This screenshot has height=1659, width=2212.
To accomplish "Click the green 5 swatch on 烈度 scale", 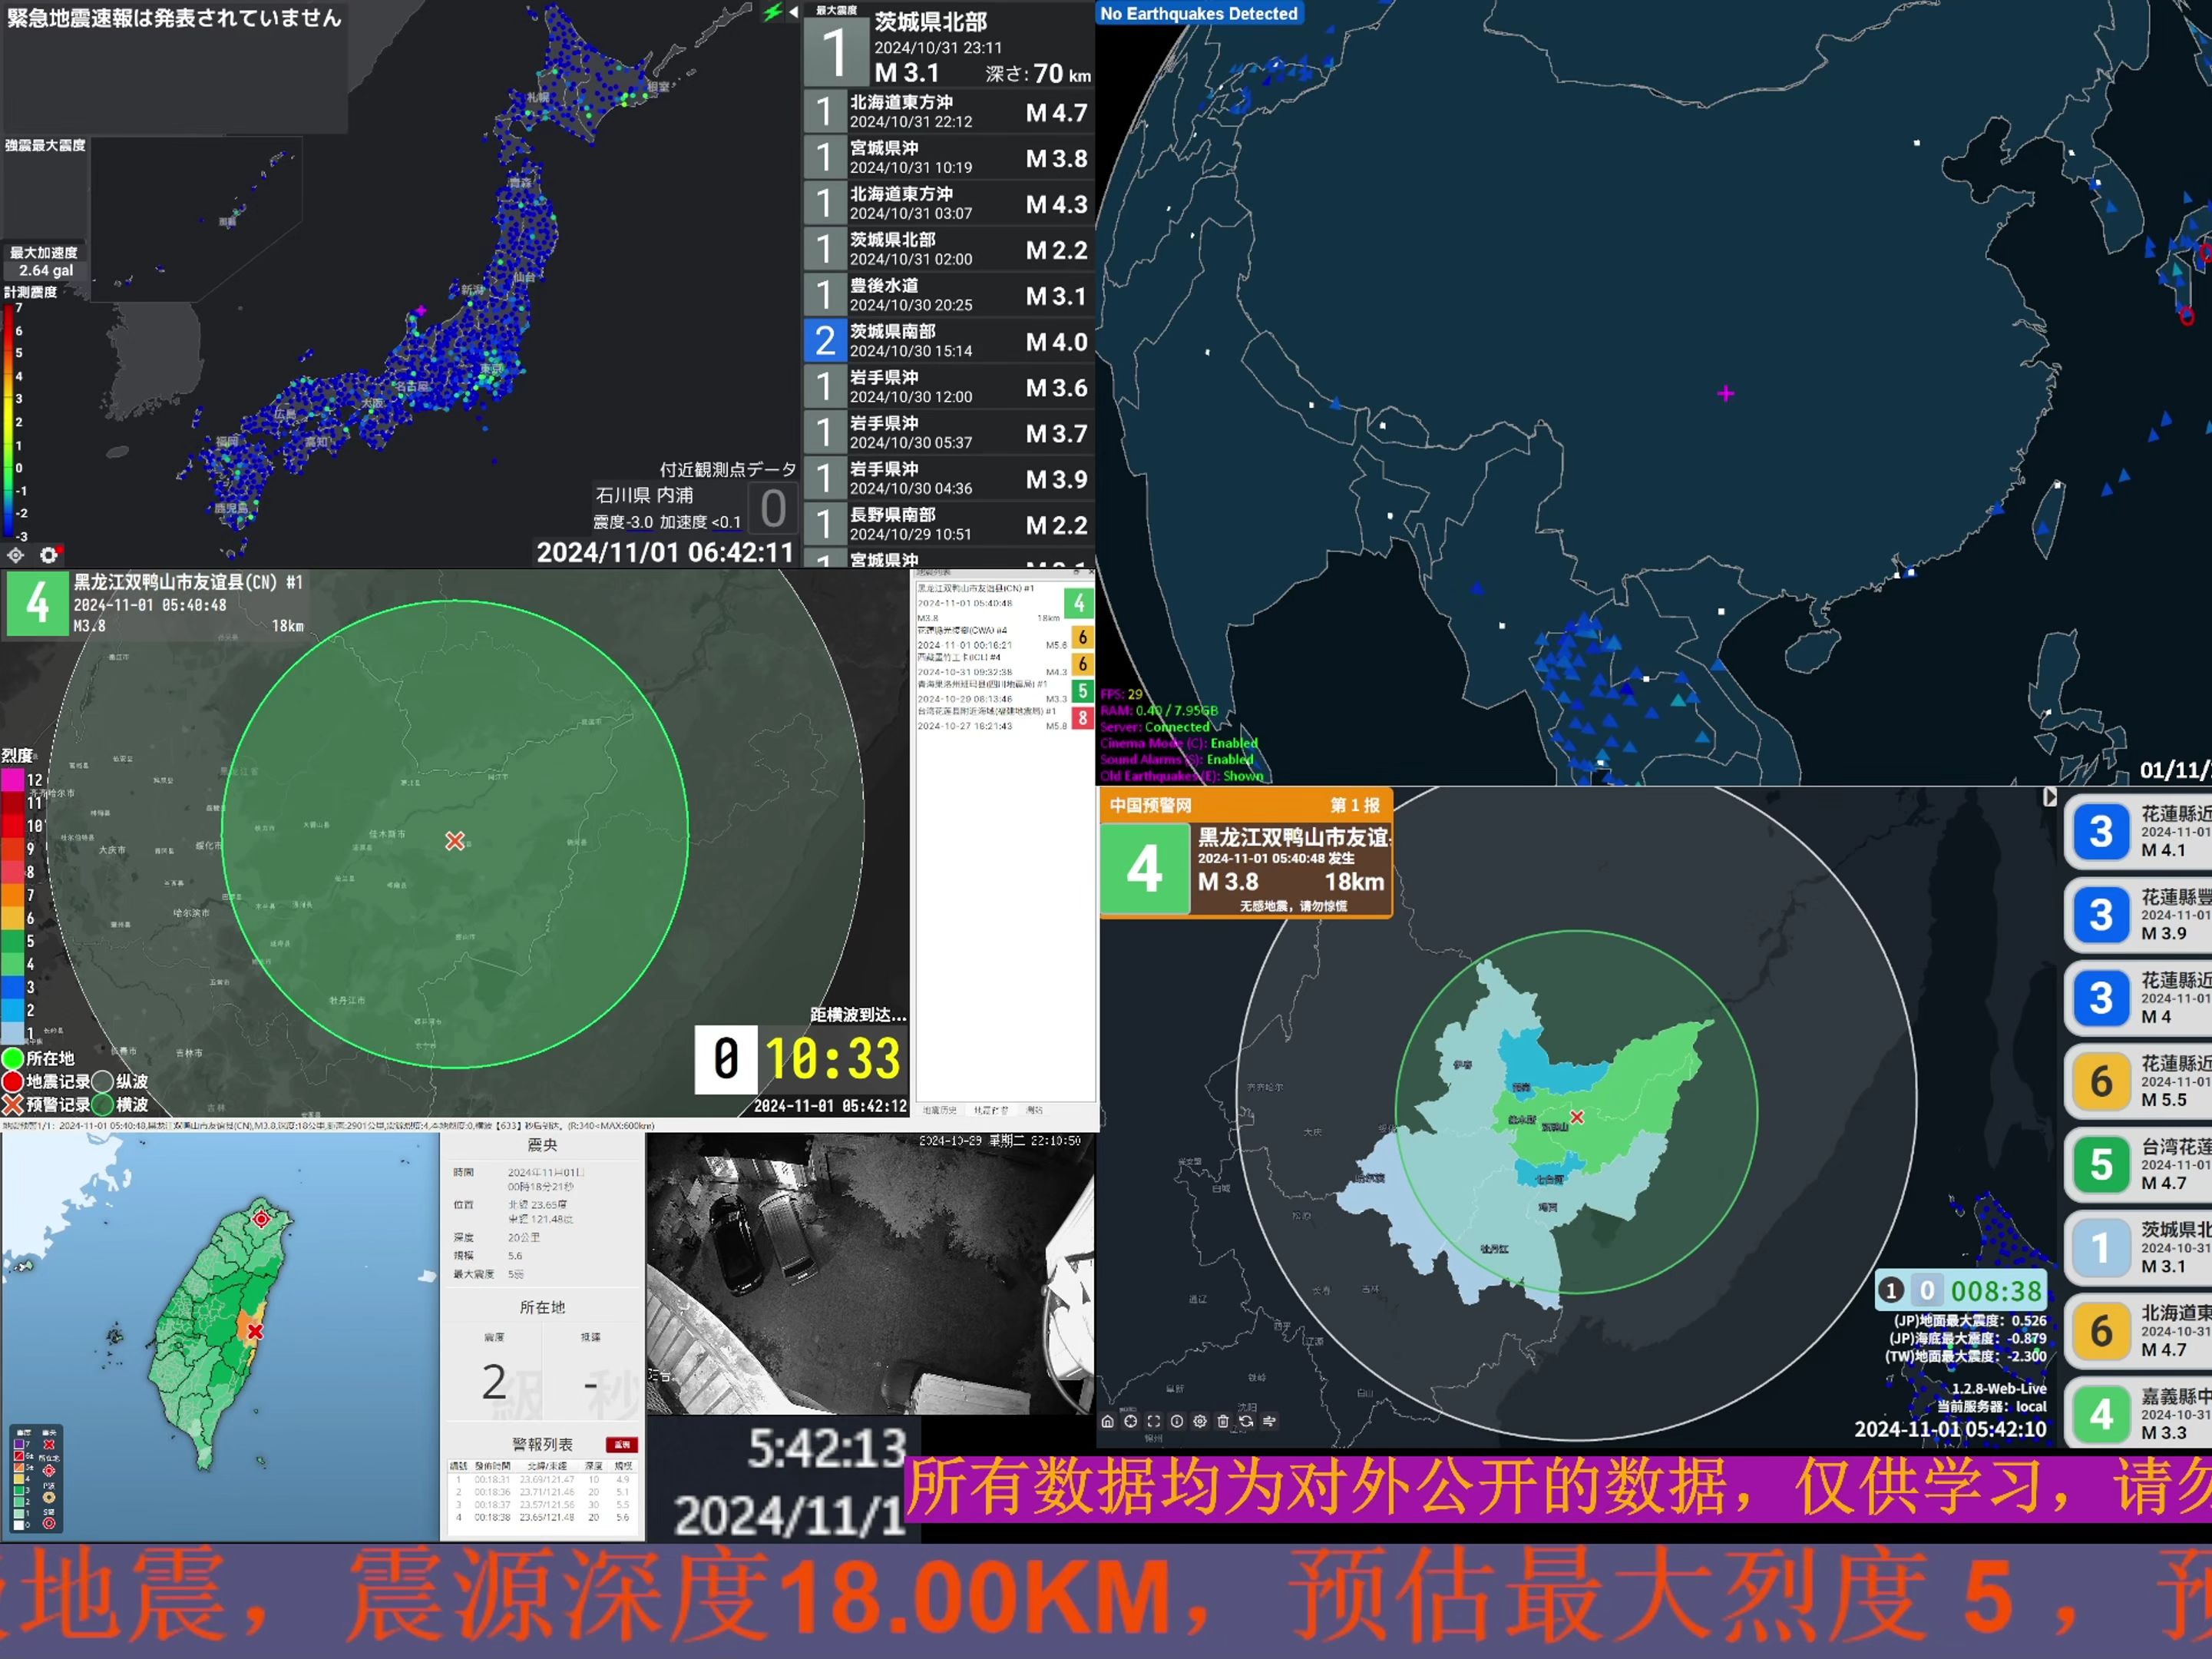I will [x=12, y=941].
